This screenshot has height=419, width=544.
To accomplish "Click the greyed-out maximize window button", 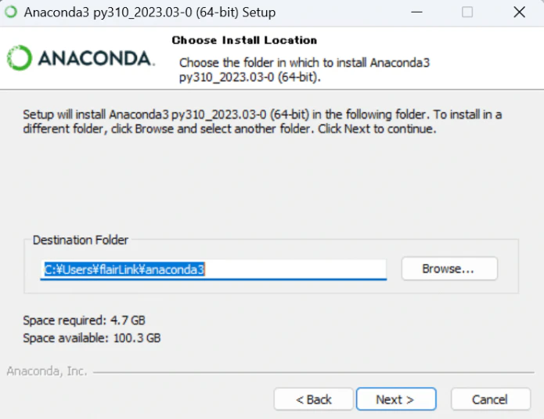I will click(467, 13).
